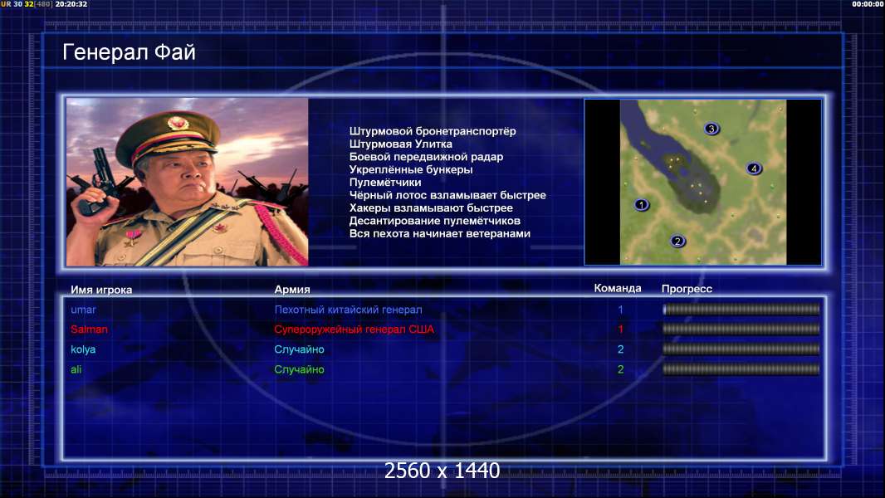Select player name 'Salman'
The width and height of the screenshot is (885, 498).
tap(89, 330)
